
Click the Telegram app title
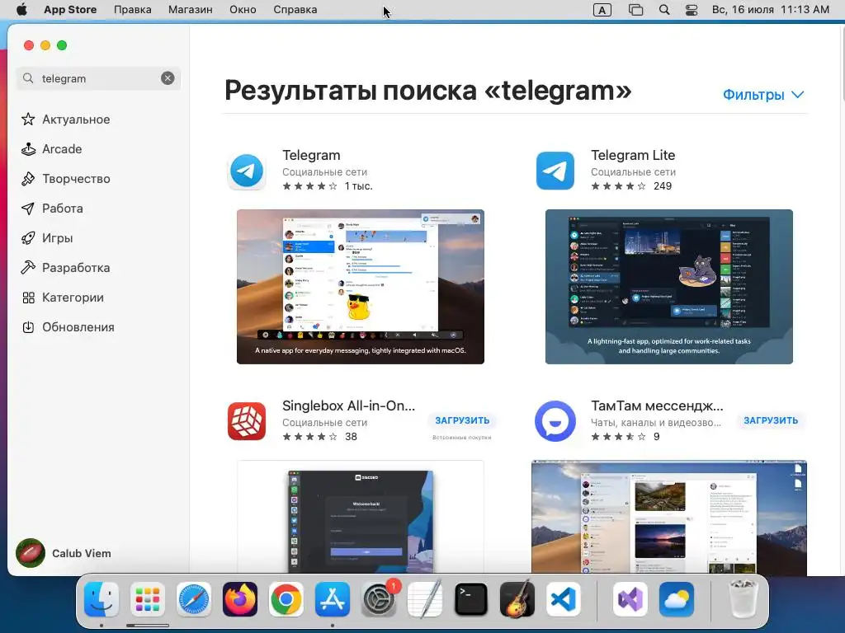[x=311, y=155]
